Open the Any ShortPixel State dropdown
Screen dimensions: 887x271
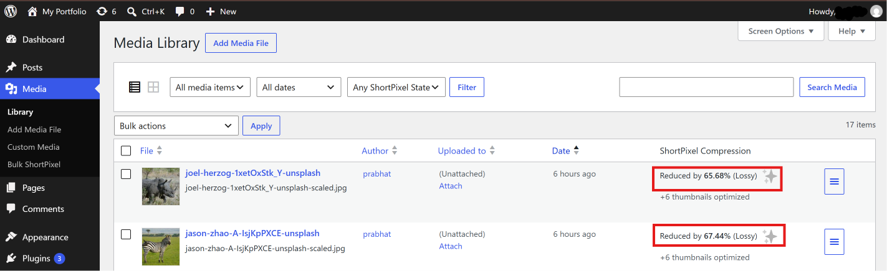396,88
